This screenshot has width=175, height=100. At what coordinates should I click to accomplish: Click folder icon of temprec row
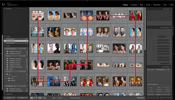pos(9,80)
